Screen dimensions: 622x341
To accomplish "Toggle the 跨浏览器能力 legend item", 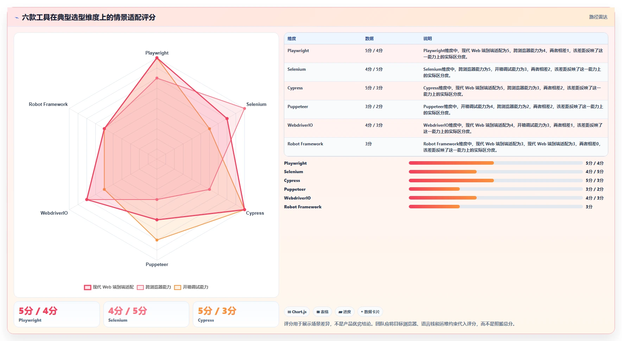I will point(154,287).
